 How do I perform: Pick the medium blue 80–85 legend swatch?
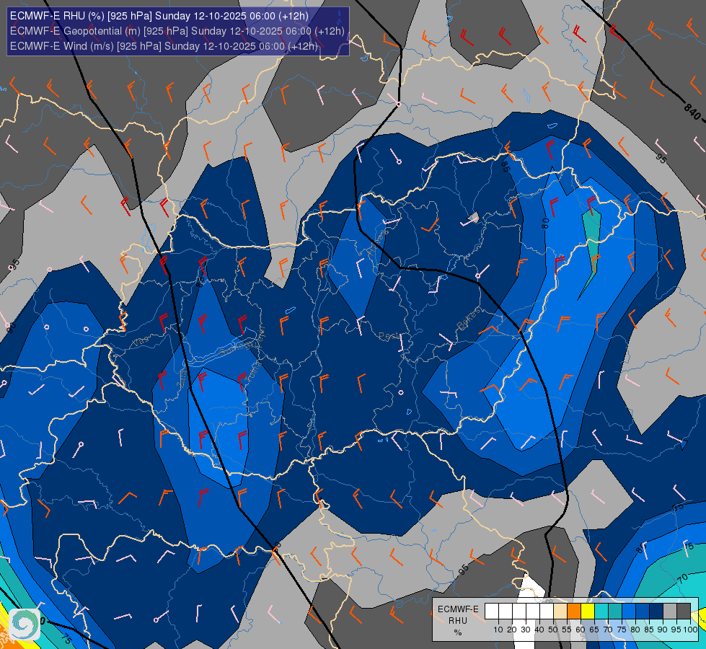[x=643, y=612]
